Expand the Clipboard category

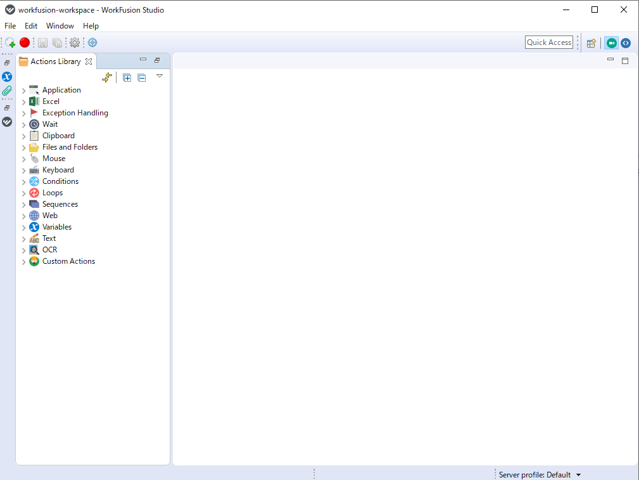point(23,136)
